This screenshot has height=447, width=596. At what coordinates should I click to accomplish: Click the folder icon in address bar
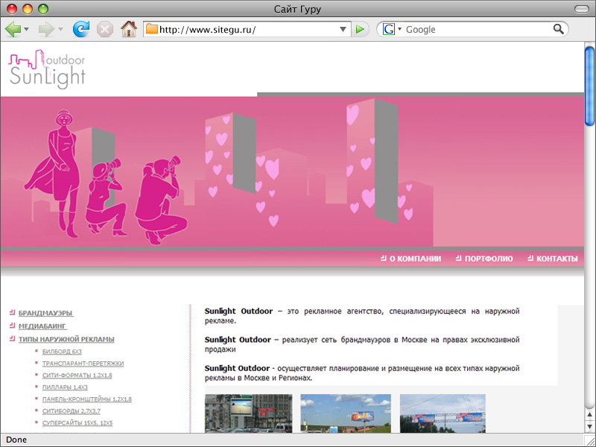click(x=152, y=29)
